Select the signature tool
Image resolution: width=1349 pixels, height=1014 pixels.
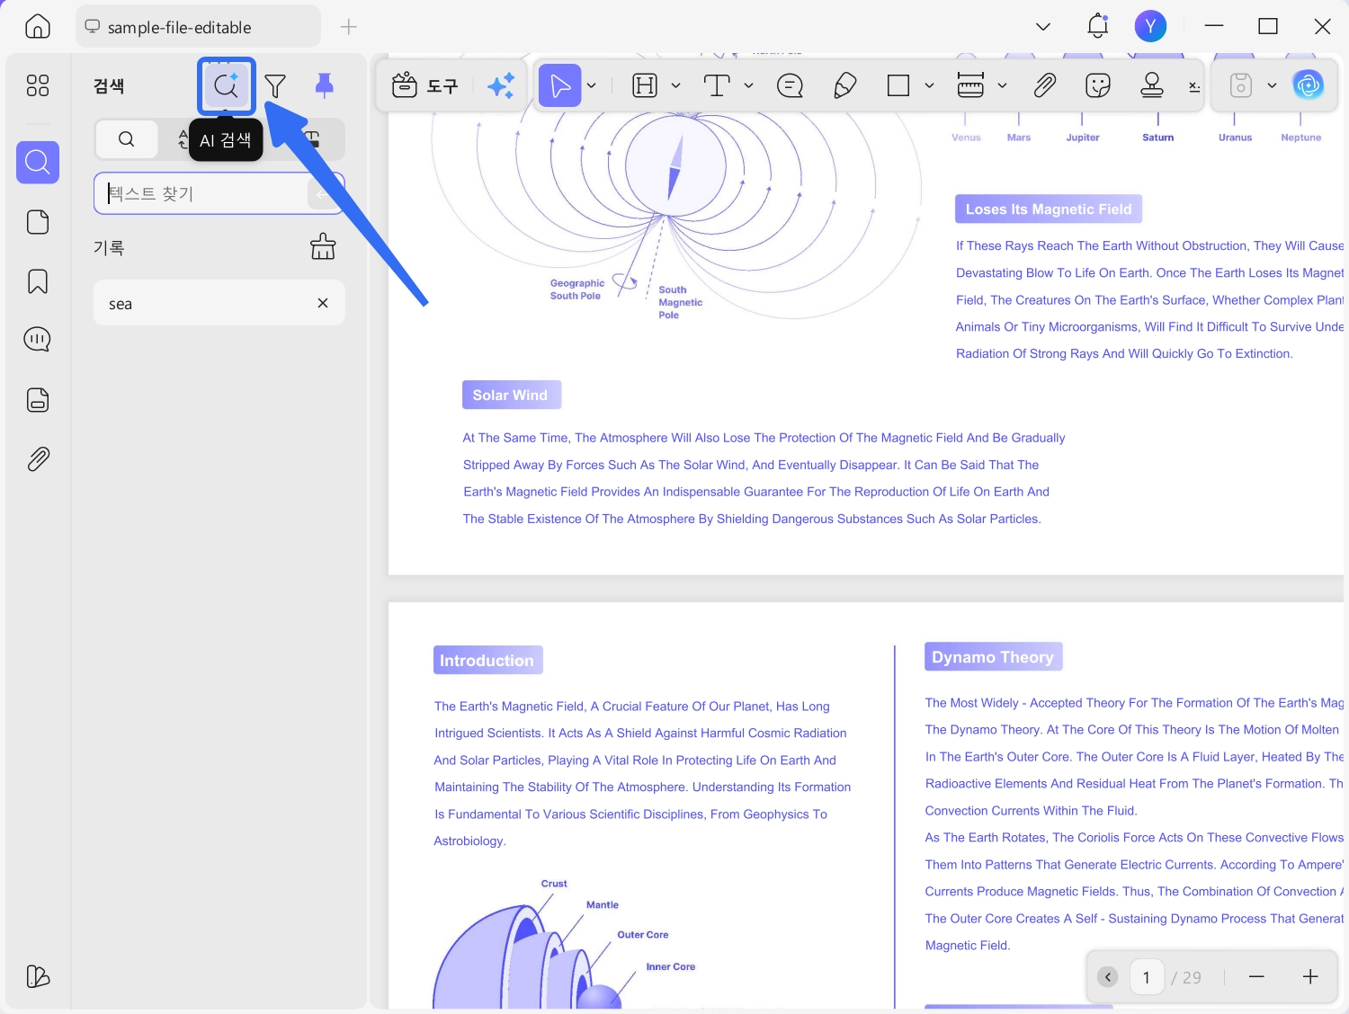[1194, 87]
